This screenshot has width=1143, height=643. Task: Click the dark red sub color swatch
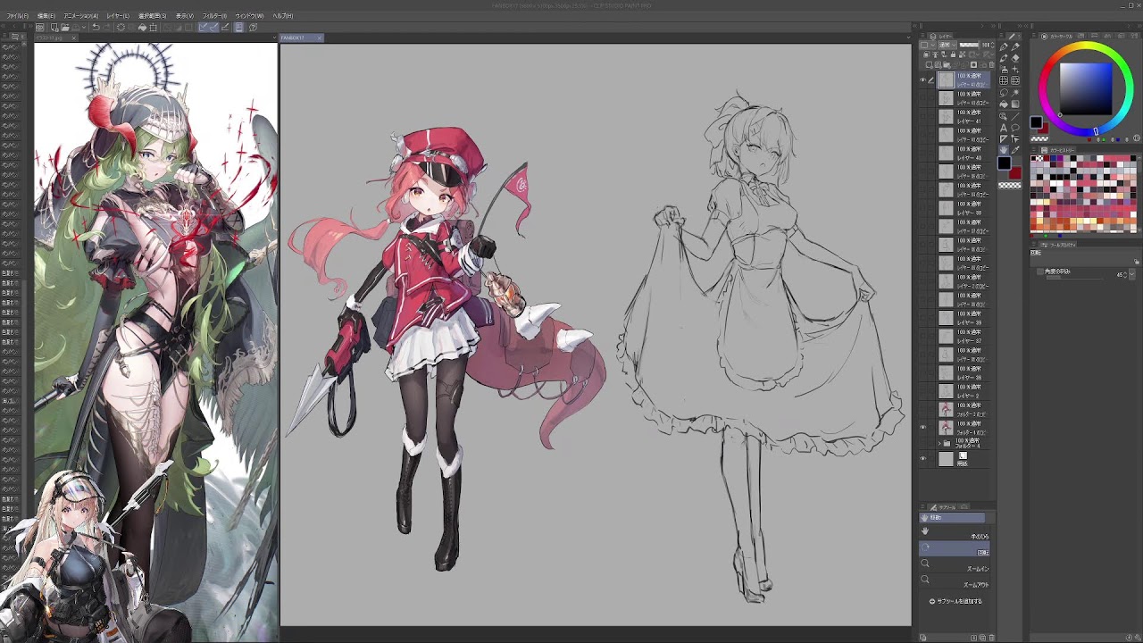coord(1015,172)
